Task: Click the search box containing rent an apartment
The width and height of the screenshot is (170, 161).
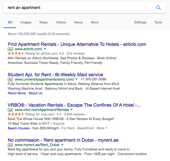Action: click(77, 8)
